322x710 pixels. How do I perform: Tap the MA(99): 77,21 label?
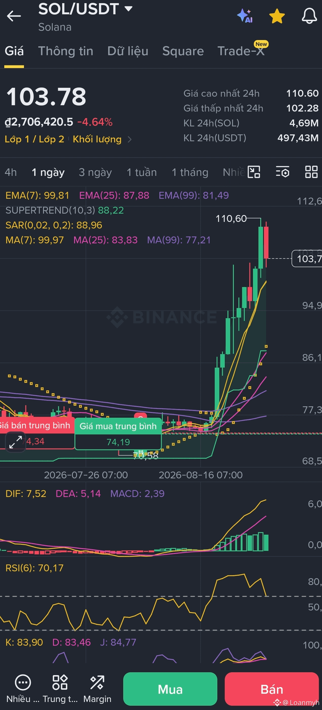click(179, 240)
